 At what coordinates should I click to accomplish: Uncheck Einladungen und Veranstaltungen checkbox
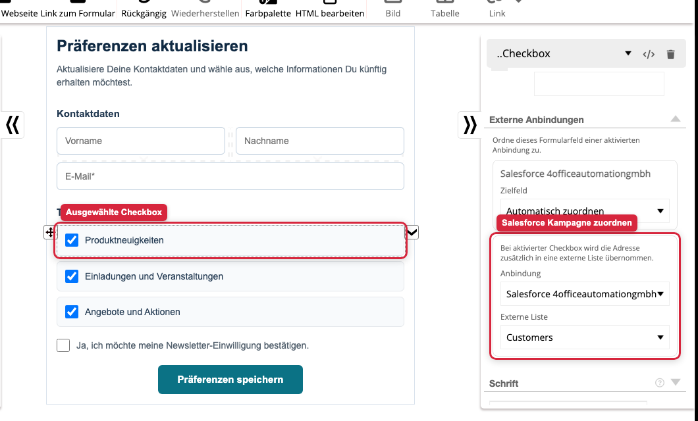(x=72, y=276)
